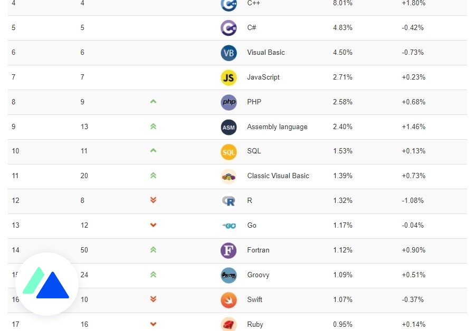The image size is (475, 331).
Task: Click the Classic Visual Basic name text
Action: [278, 176]
